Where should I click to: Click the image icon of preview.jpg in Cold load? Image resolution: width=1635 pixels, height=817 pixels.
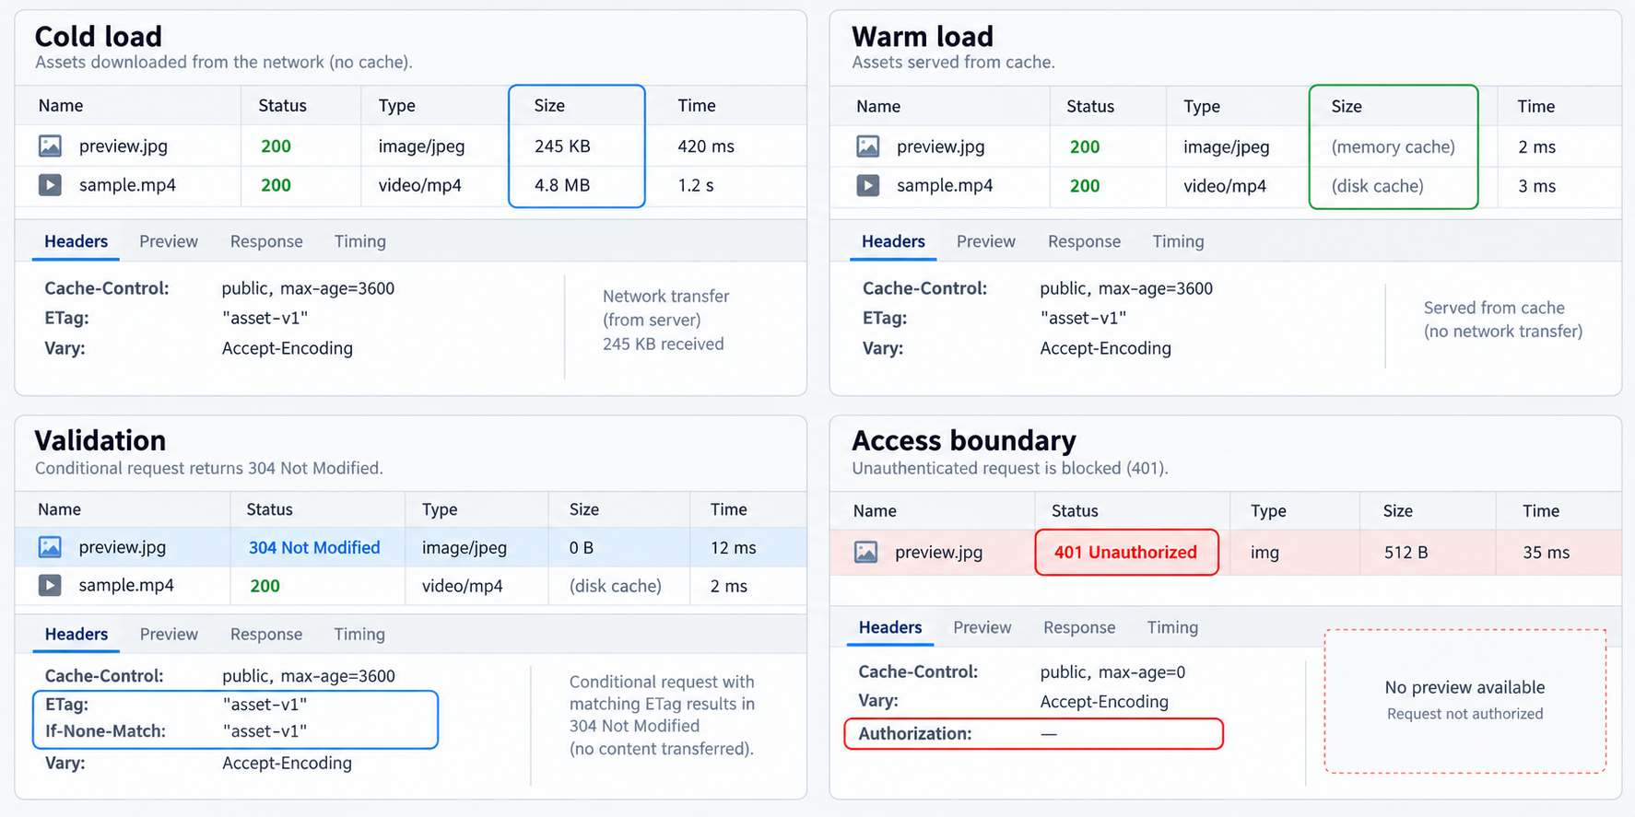point(50,146)
